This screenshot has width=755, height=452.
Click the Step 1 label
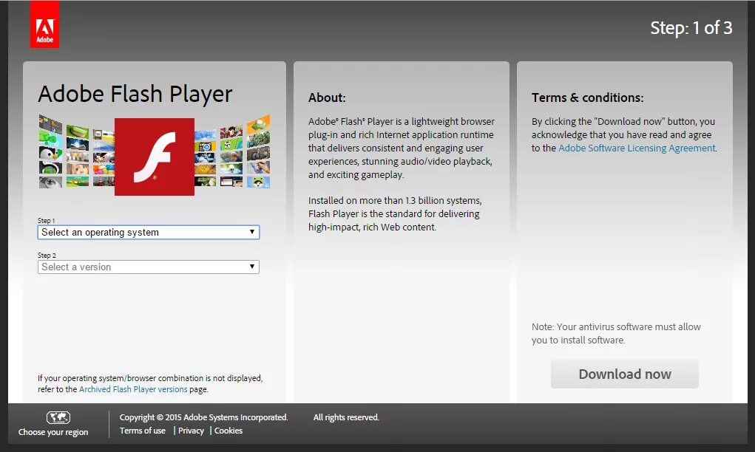47,221
